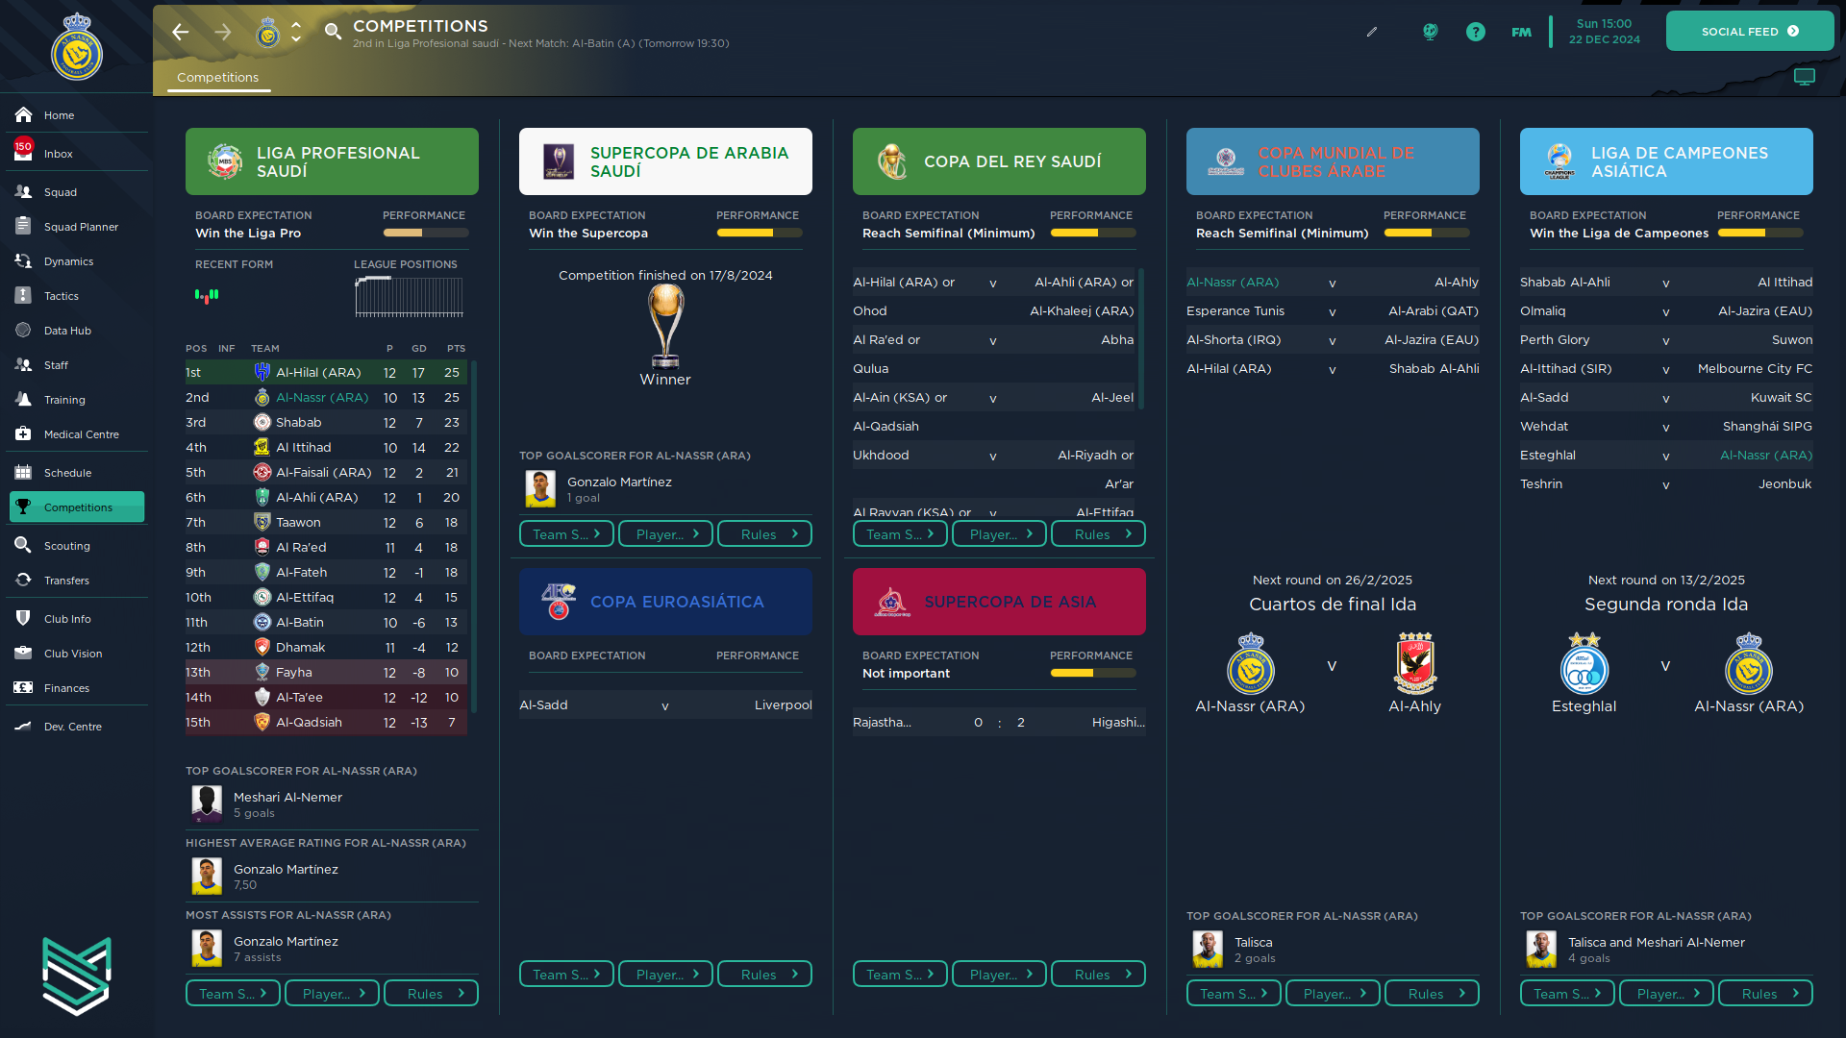Click the Supercopa winner trophy image

coord(665,328)
